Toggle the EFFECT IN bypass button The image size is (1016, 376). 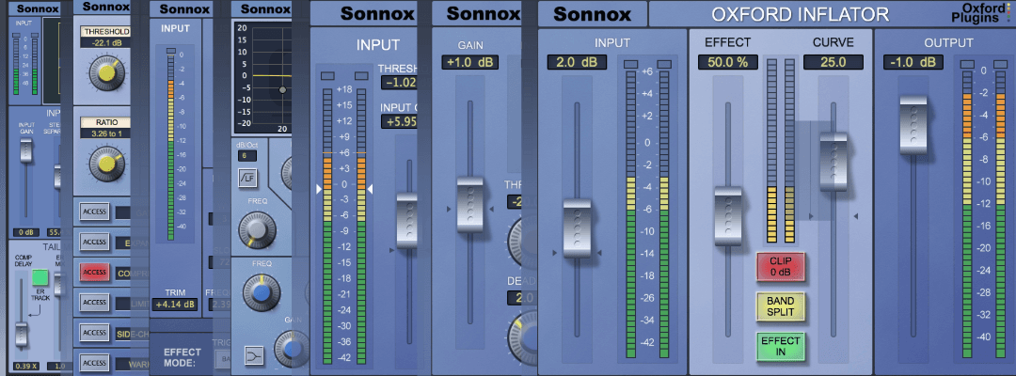[x=780, y=346]
